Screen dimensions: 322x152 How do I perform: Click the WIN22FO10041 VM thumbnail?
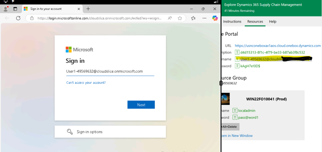coord(226,99)
